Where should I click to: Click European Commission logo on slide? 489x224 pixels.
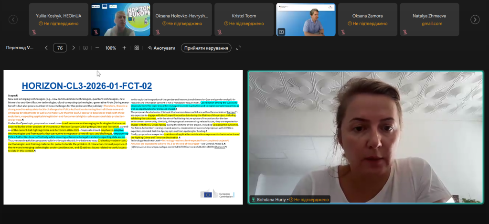(x=217, y=194)
